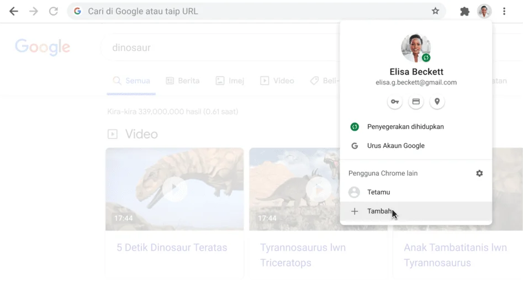Click the browser back arrow
The image size is (523, 293).
(x=14, y=11)
